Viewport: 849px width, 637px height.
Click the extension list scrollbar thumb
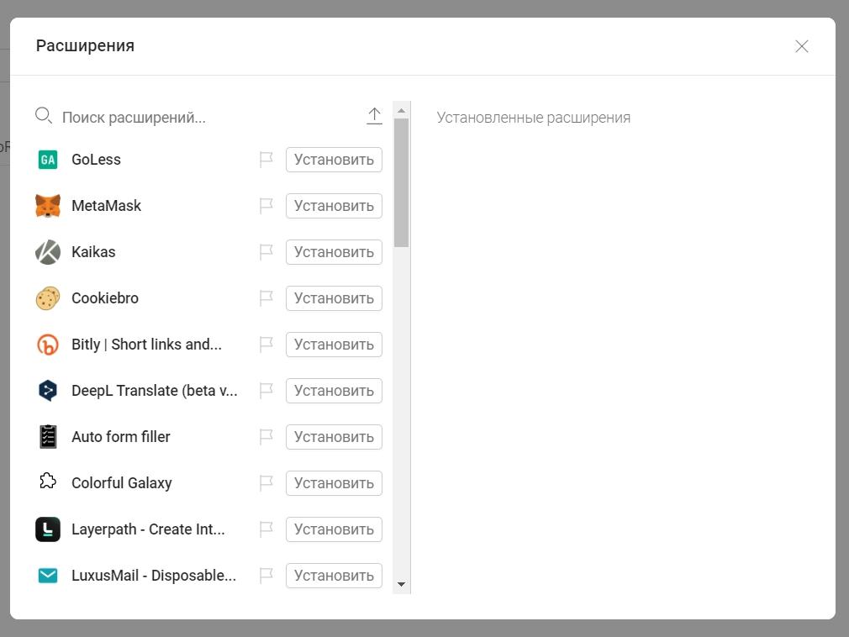[x=401, y=183]
